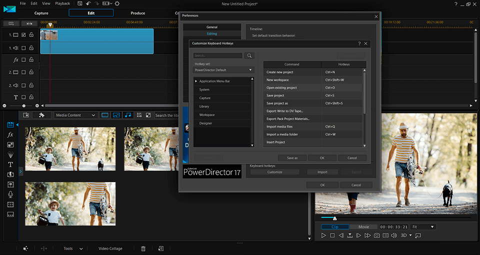Toggle audio track 1 enable checkbox
480x255 pixels.
click(23, 48)
